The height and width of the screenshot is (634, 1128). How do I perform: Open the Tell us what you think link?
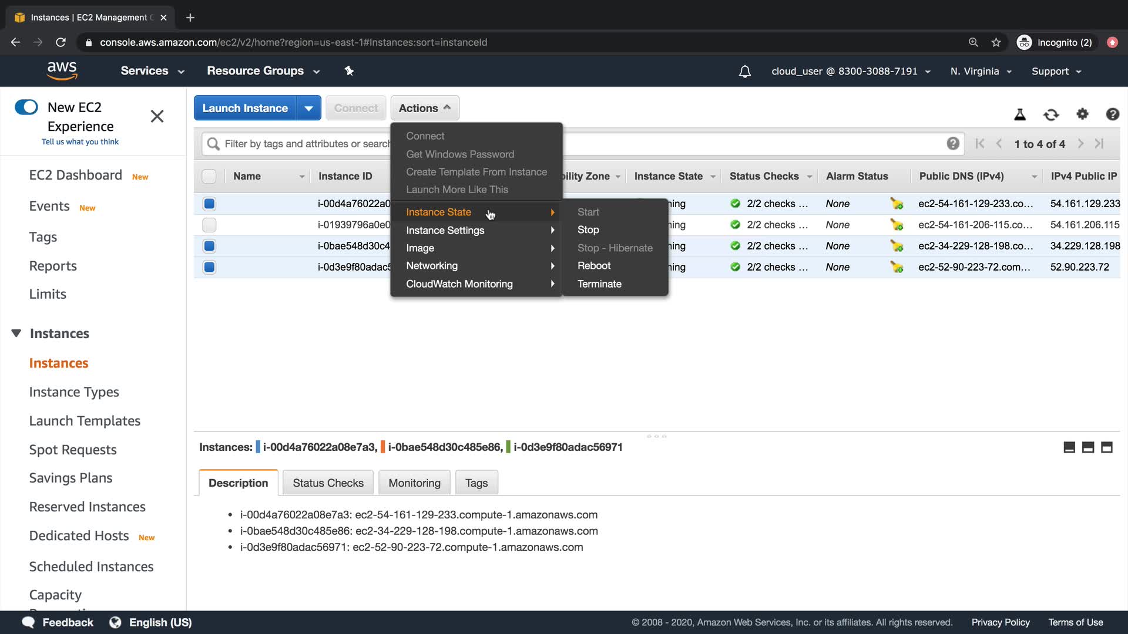(80, 141)
